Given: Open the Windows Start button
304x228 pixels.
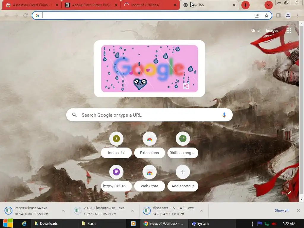Looking at the screenshot, I should (8, 224).
